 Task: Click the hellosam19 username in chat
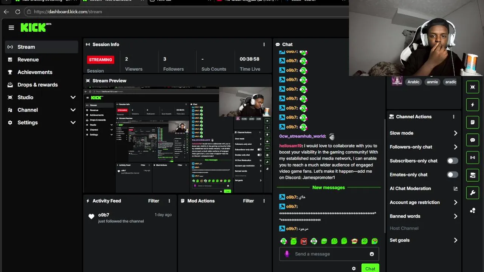(290, 146)
